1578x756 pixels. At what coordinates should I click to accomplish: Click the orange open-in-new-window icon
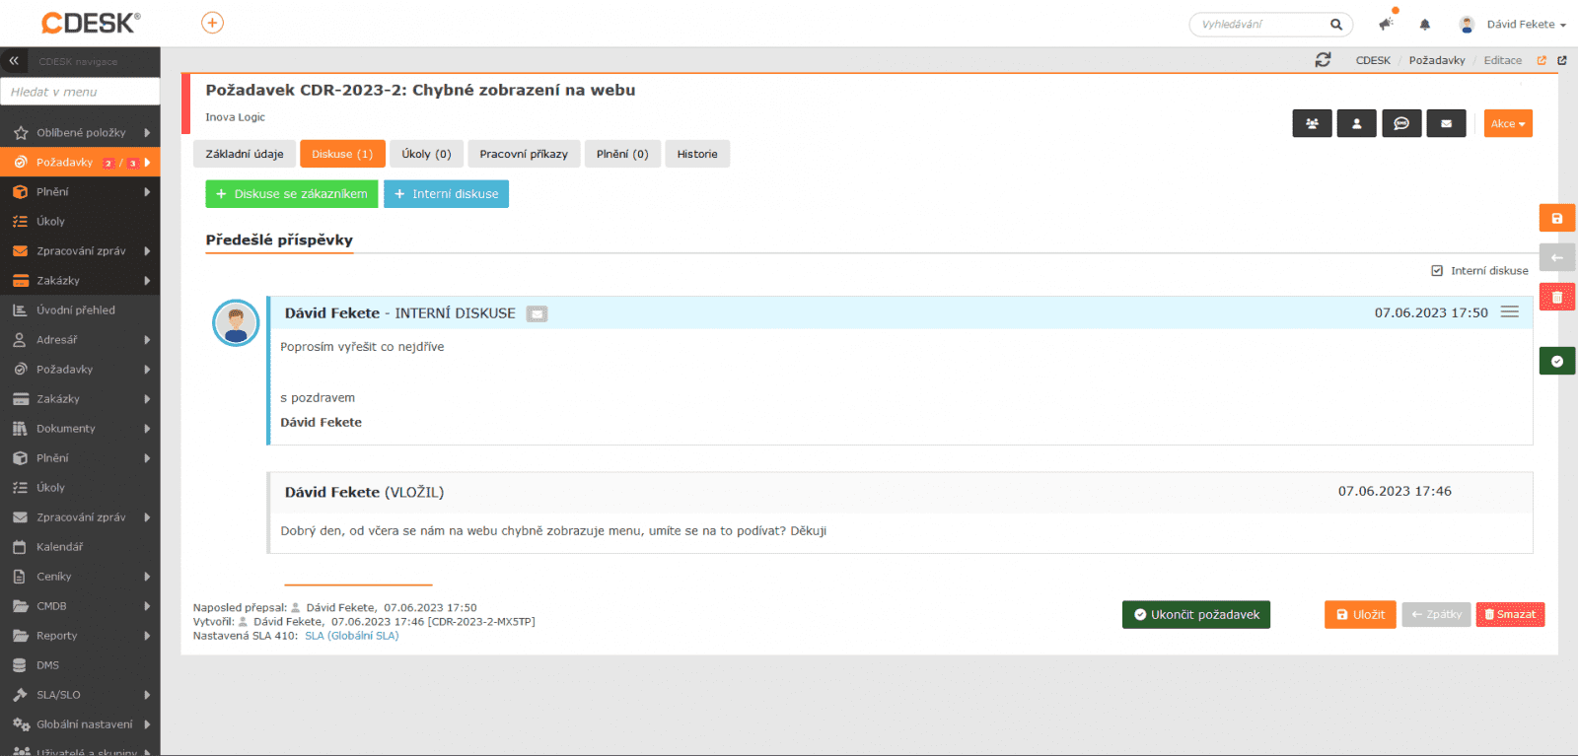pyautogui.click(x=1542, y=60)
